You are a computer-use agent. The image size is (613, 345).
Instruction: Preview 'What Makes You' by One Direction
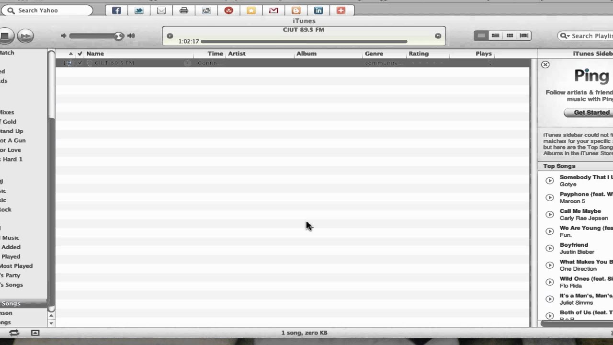[550, 265]
